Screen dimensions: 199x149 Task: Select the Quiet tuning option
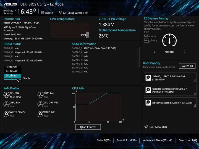[x=146, y=32]
